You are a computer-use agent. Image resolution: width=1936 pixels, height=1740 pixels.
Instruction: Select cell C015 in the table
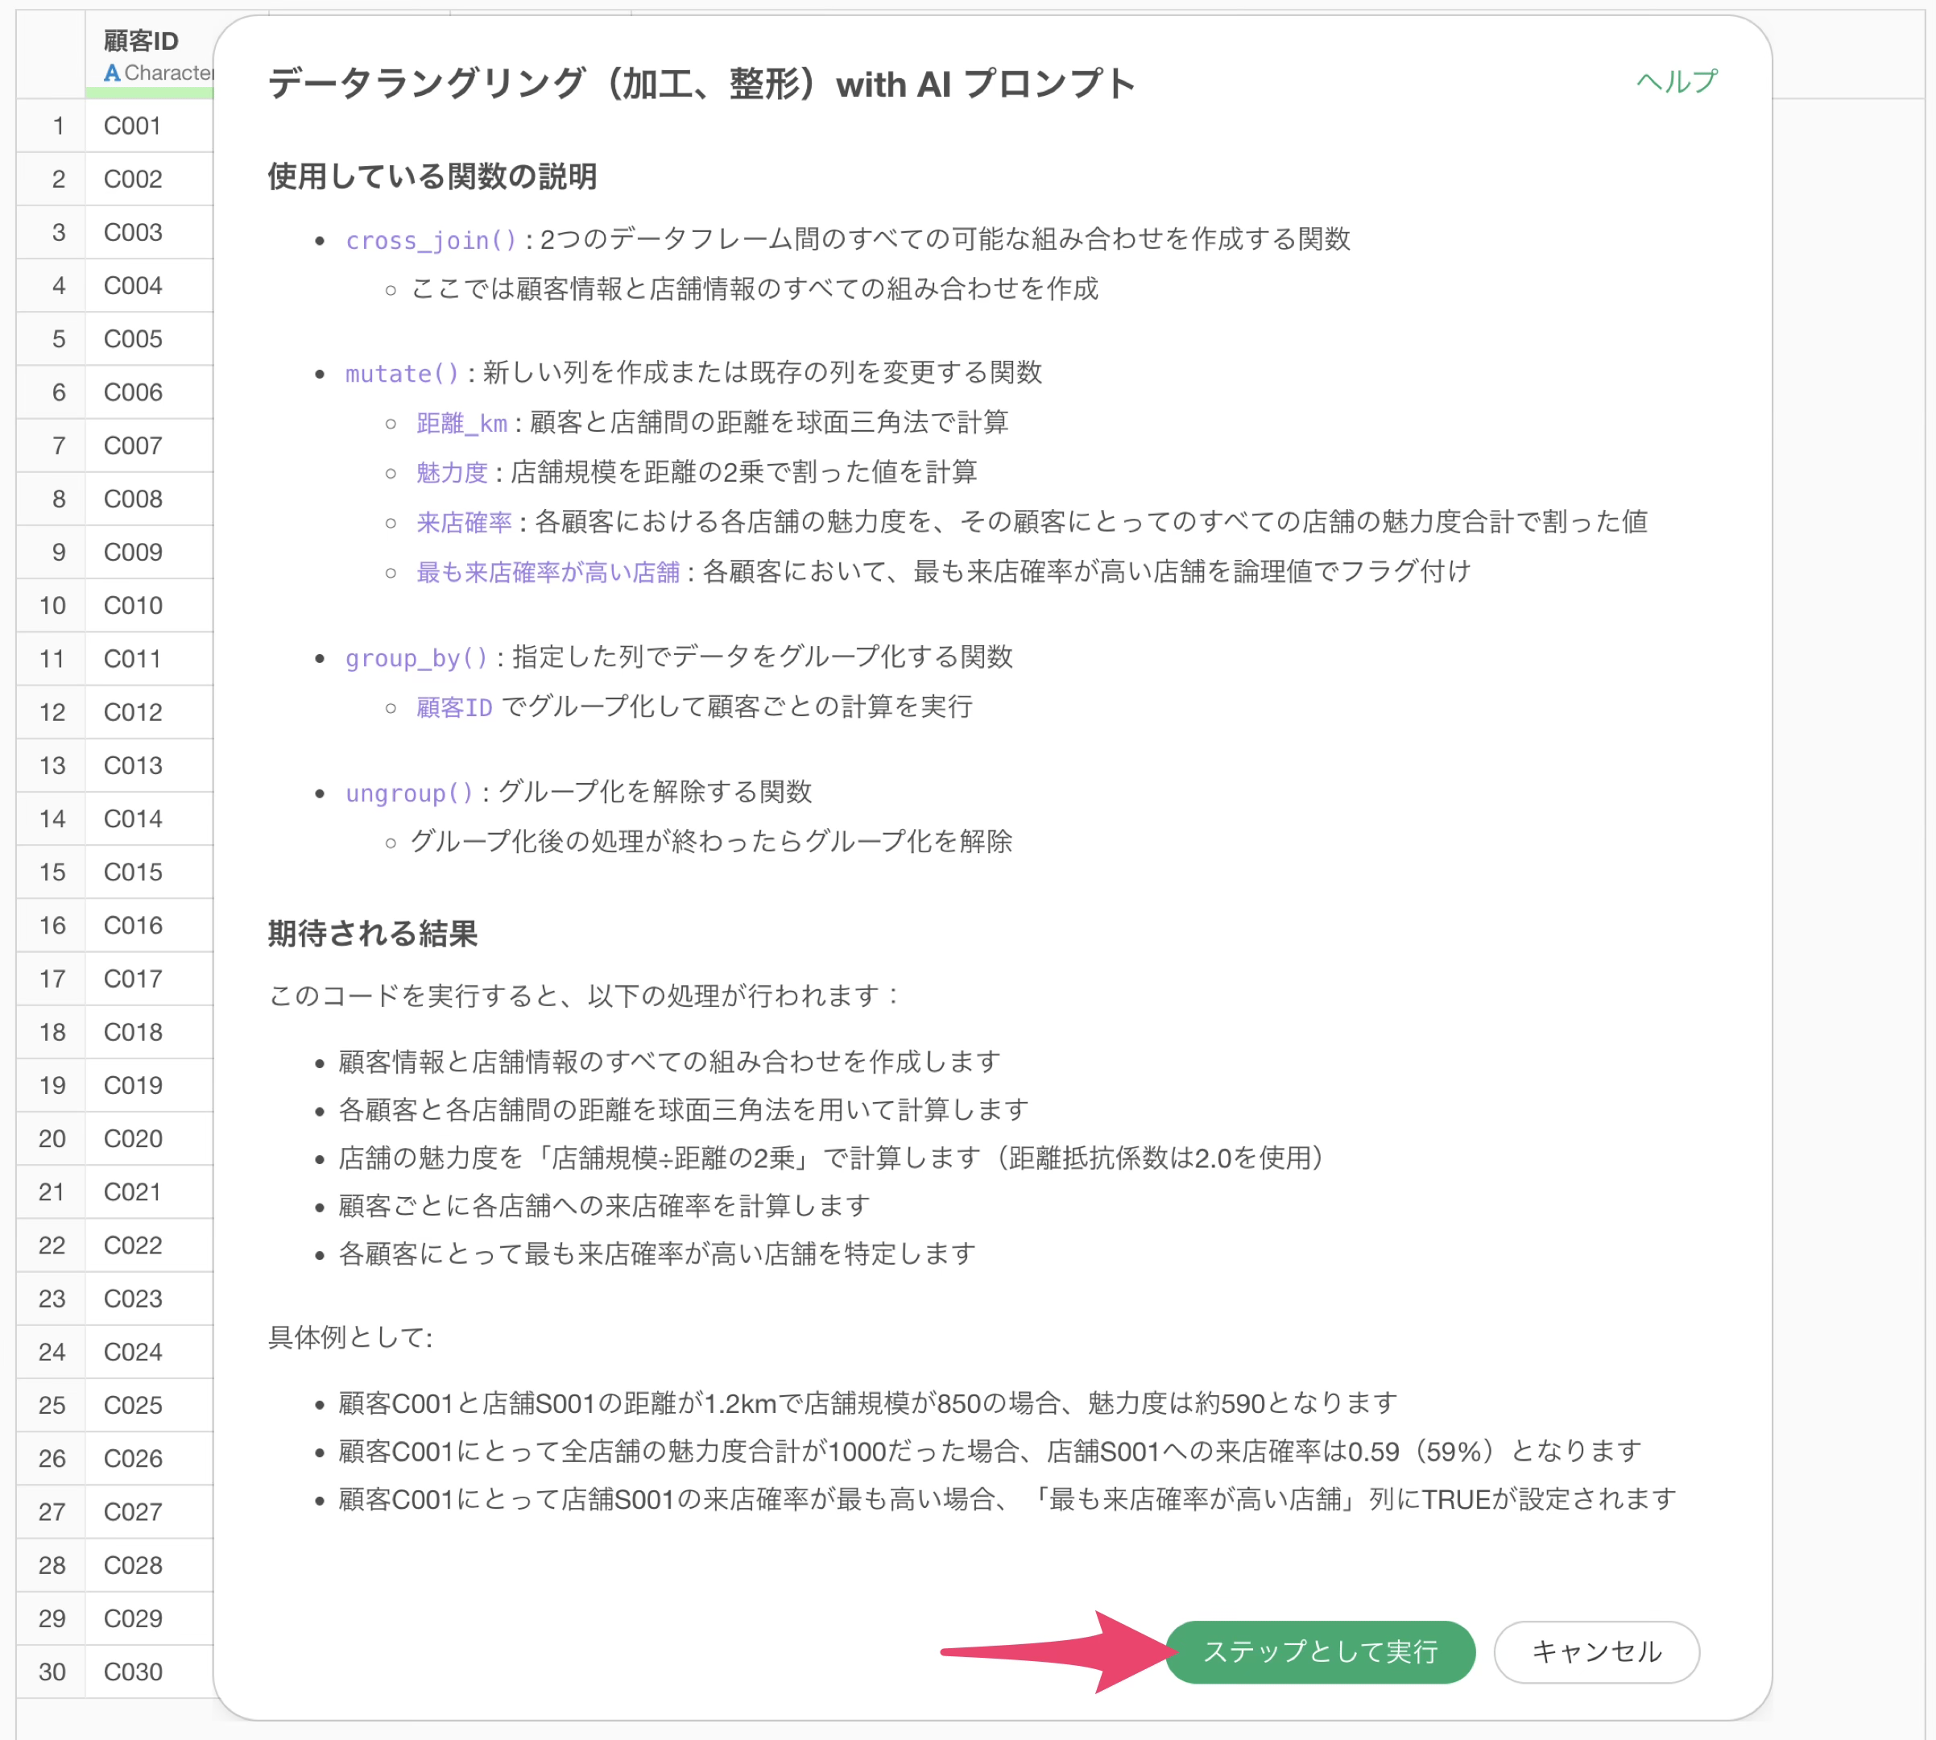coord(133,873)
